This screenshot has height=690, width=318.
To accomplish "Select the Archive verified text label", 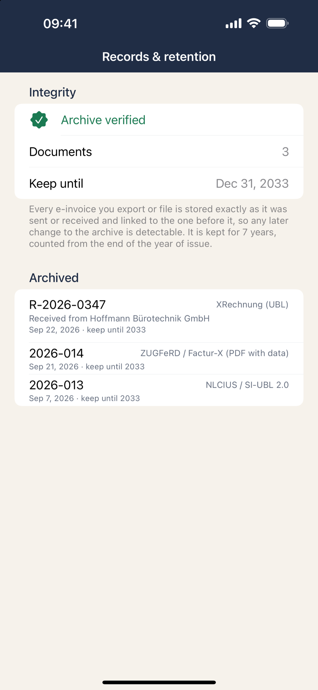I will (103, 120).
